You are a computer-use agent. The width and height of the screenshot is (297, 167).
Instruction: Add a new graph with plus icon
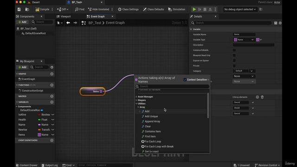[x=52, y=74]
